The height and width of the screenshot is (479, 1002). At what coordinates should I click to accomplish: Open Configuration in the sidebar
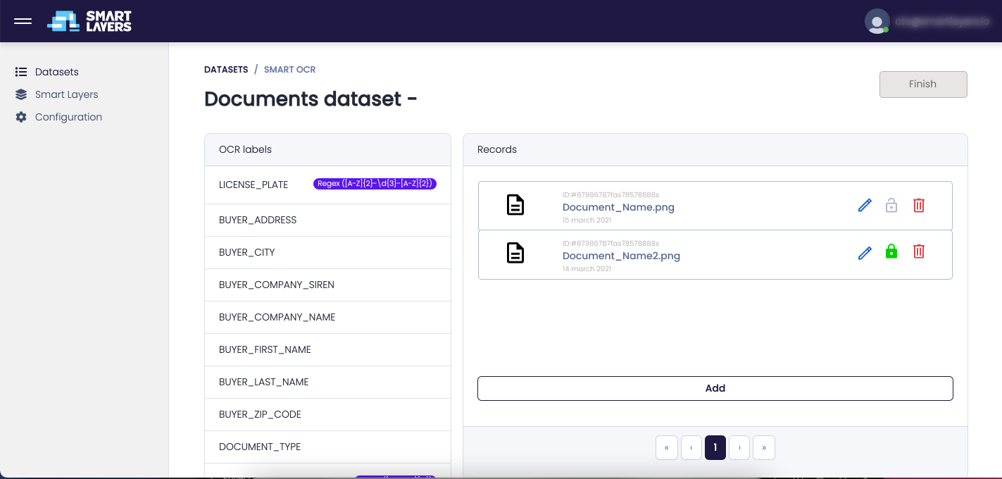[x=68, y=117]
